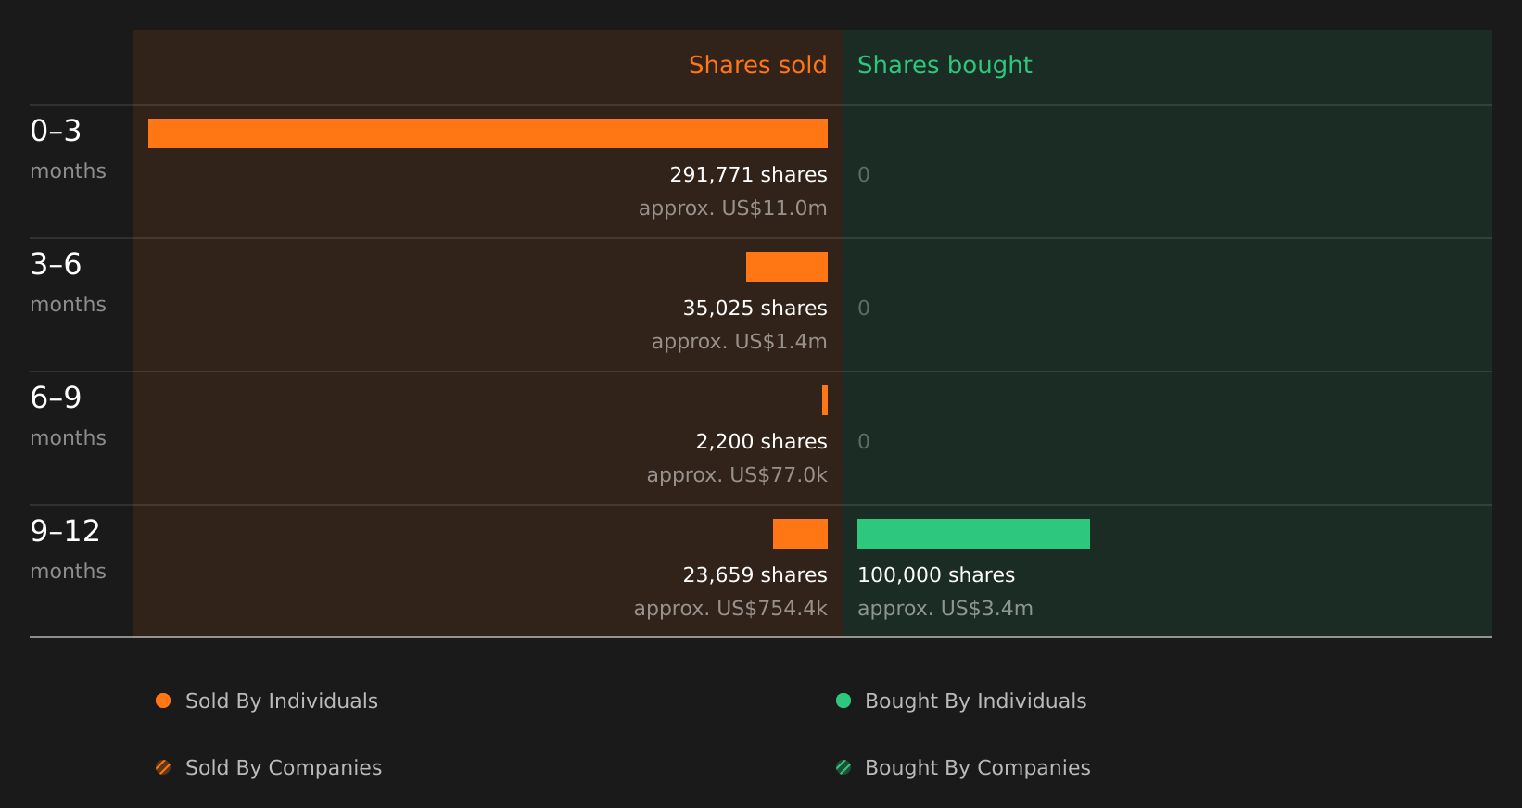
Task: Click the bought 0 in the 6–9 row
Action: click(864, 442)
